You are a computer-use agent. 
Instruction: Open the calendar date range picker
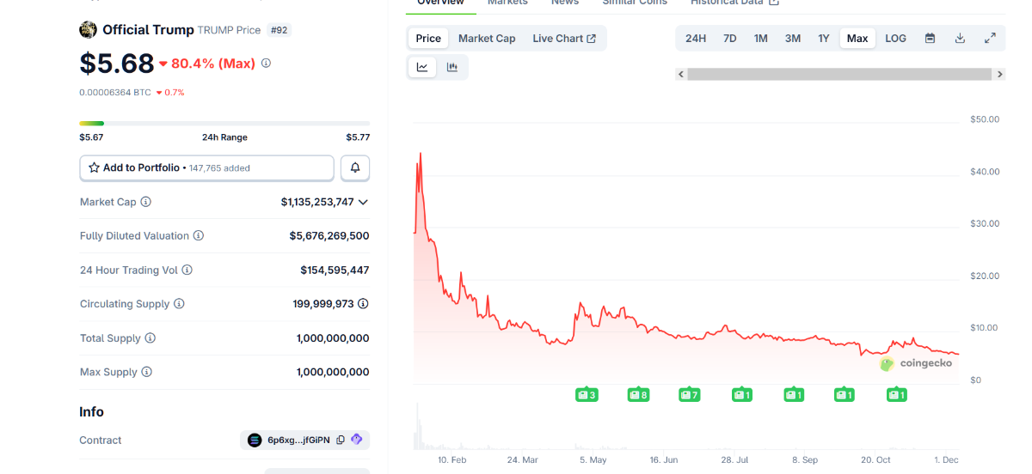pyautogui.click(x=930, y=39)
